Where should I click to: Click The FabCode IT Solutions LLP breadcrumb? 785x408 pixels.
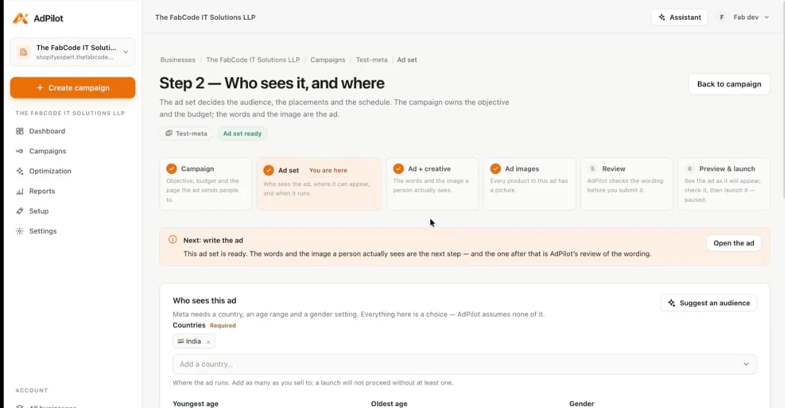coord(253,60)
